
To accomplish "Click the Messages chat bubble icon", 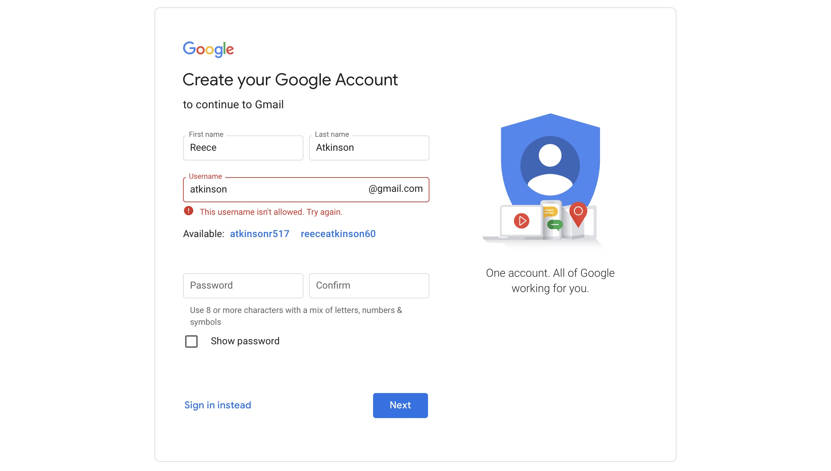I will [551, 224].
